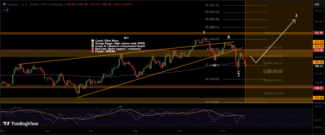
Task: Click the Solana symbol icon in header
Action: point(3,5)
